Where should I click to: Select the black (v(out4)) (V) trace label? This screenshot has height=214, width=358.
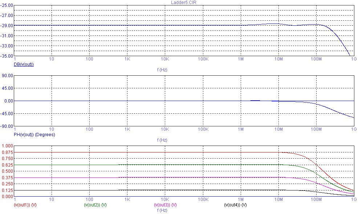click(235, 205)
